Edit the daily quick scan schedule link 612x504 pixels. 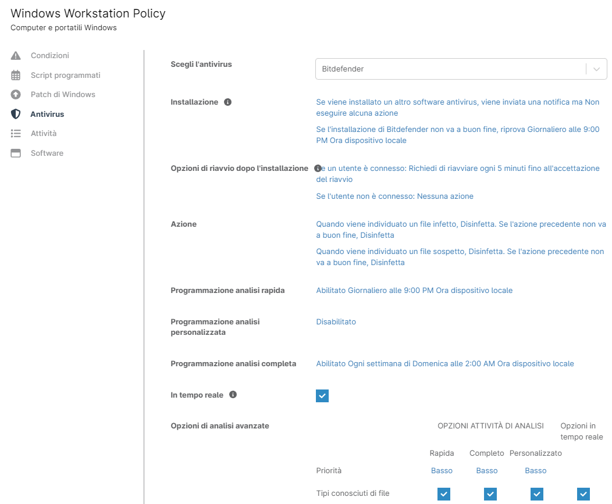[x=414, y=290]
